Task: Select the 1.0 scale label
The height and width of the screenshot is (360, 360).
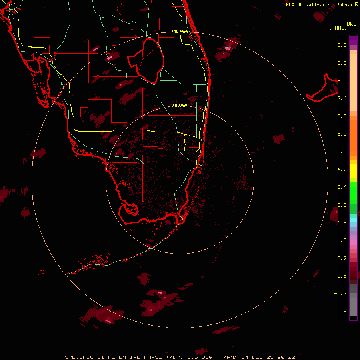Action: coord(342,240)
